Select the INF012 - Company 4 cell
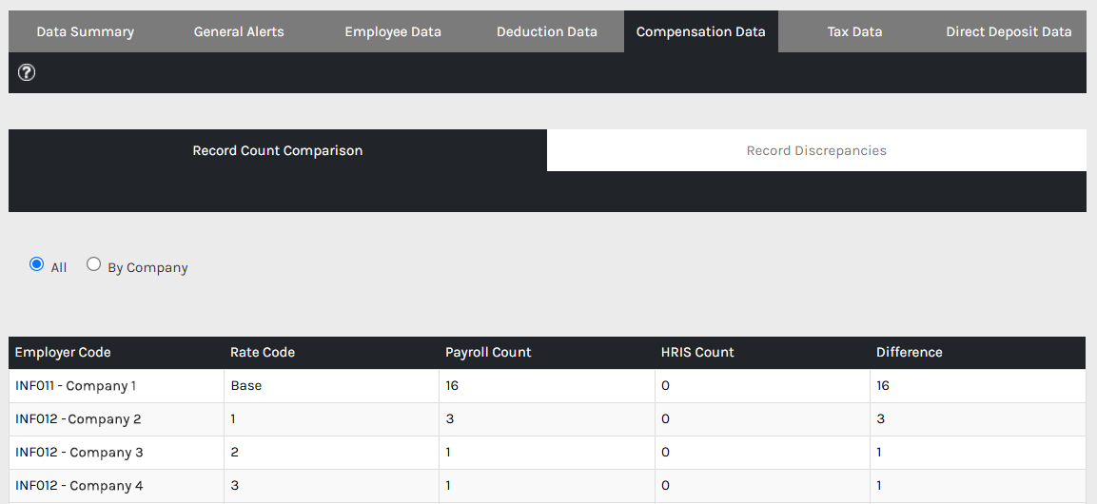Viewport: 1097px width, 504px height. (x=116, y=486)
